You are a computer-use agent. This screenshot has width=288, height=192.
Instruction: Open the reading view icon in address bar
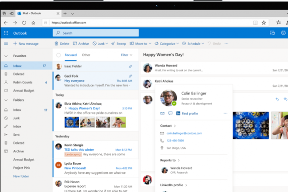[x=255, y=23]
